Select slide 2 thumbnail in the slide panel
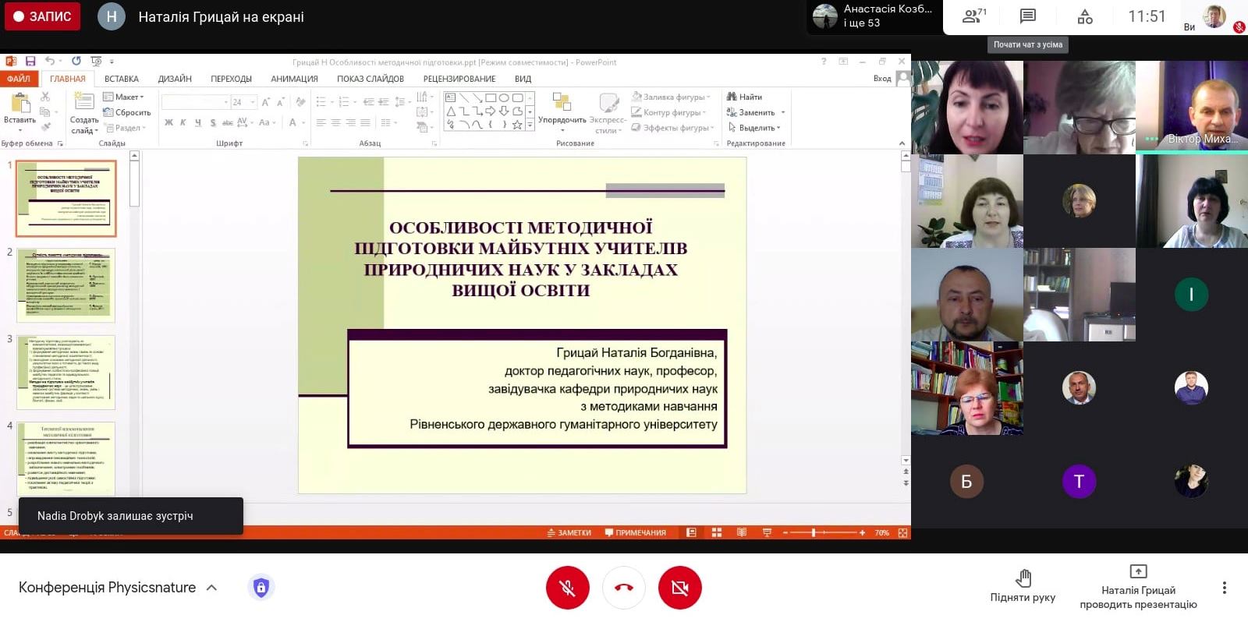The height and width of the screenshot is (622, 1248). 66,285
